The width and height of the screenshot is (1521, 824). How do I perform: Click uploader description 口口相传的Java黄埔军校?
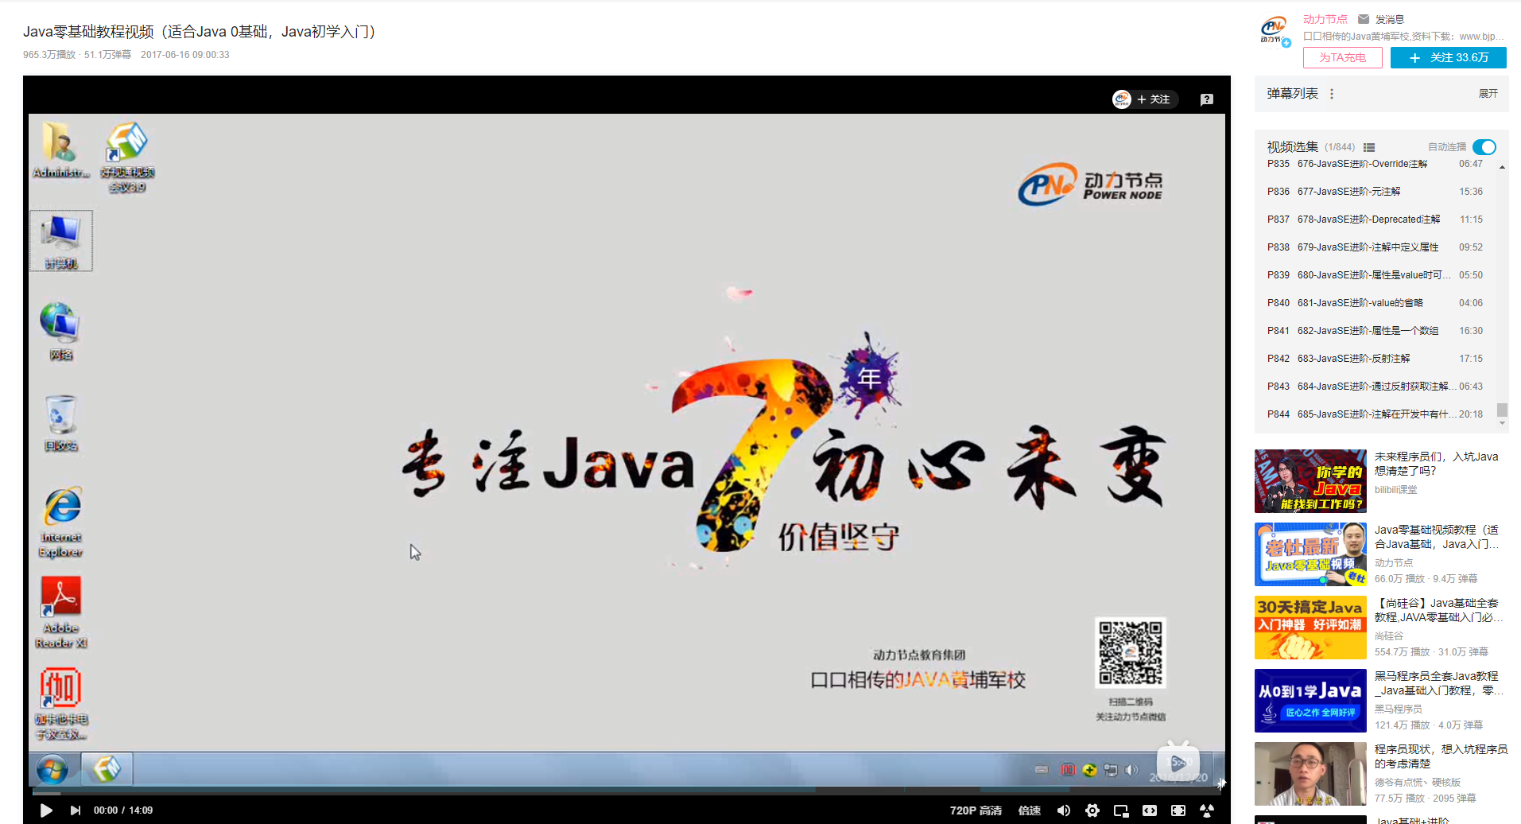(1403, 37)
